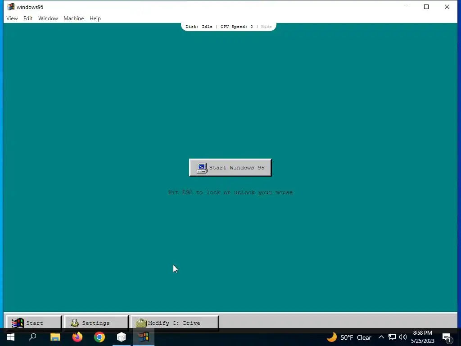The image size is (461, 346).
Task: Switch to white box app on taskbar
Action: [122, 337]
